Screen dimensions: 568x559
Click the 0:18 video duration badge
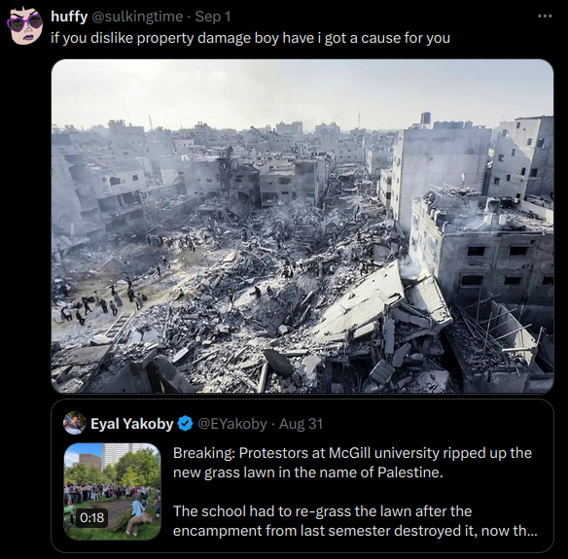pos(92,517)
